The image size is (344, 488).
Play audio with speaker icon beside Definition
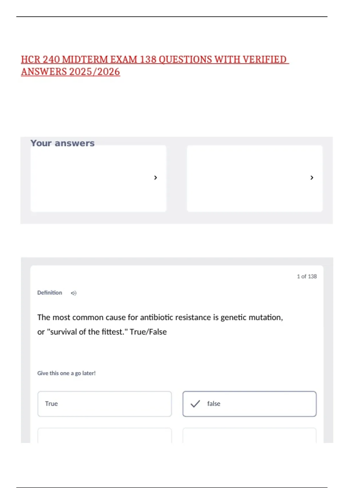[x=74, y=293]
